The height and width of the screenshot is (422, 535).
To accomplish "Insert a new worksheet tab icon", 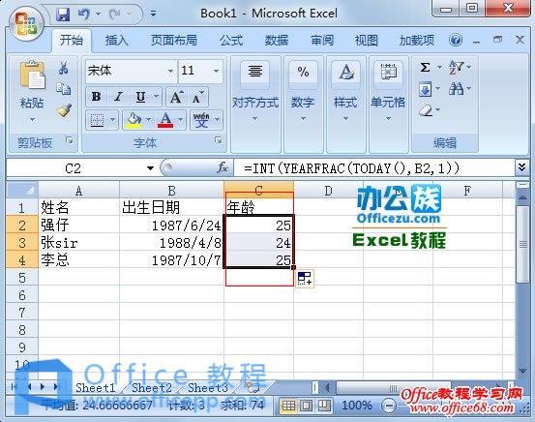I will pos(253,388).
